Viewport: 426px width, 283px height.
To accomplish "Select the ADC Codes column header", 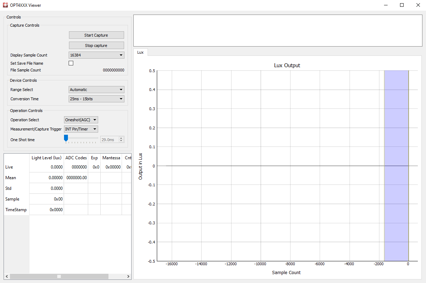I will pyautogui.click(x=76, y=158).
